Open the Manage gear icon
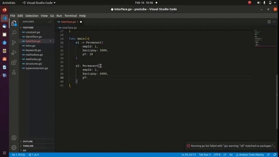This screenshot has width=279, height=157. coord(14,147)
